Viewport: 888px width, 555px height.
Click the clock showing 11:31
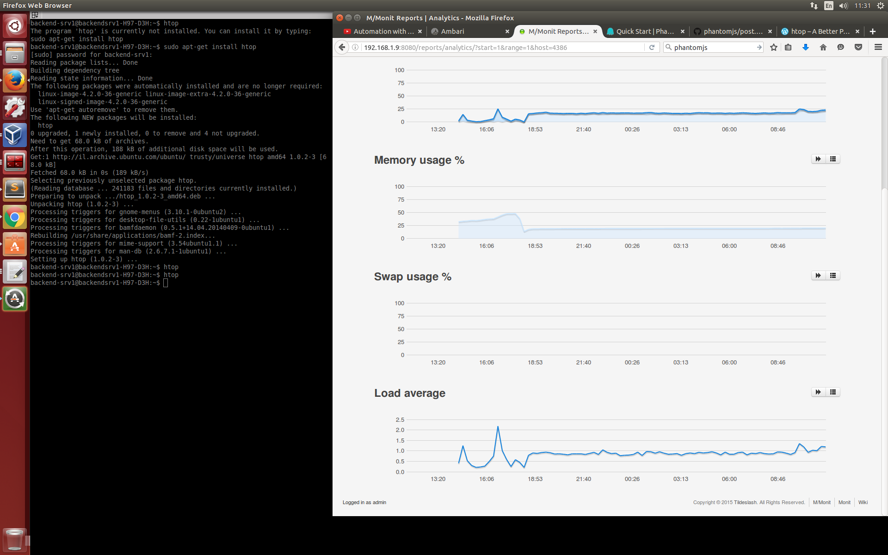point(862,6)
